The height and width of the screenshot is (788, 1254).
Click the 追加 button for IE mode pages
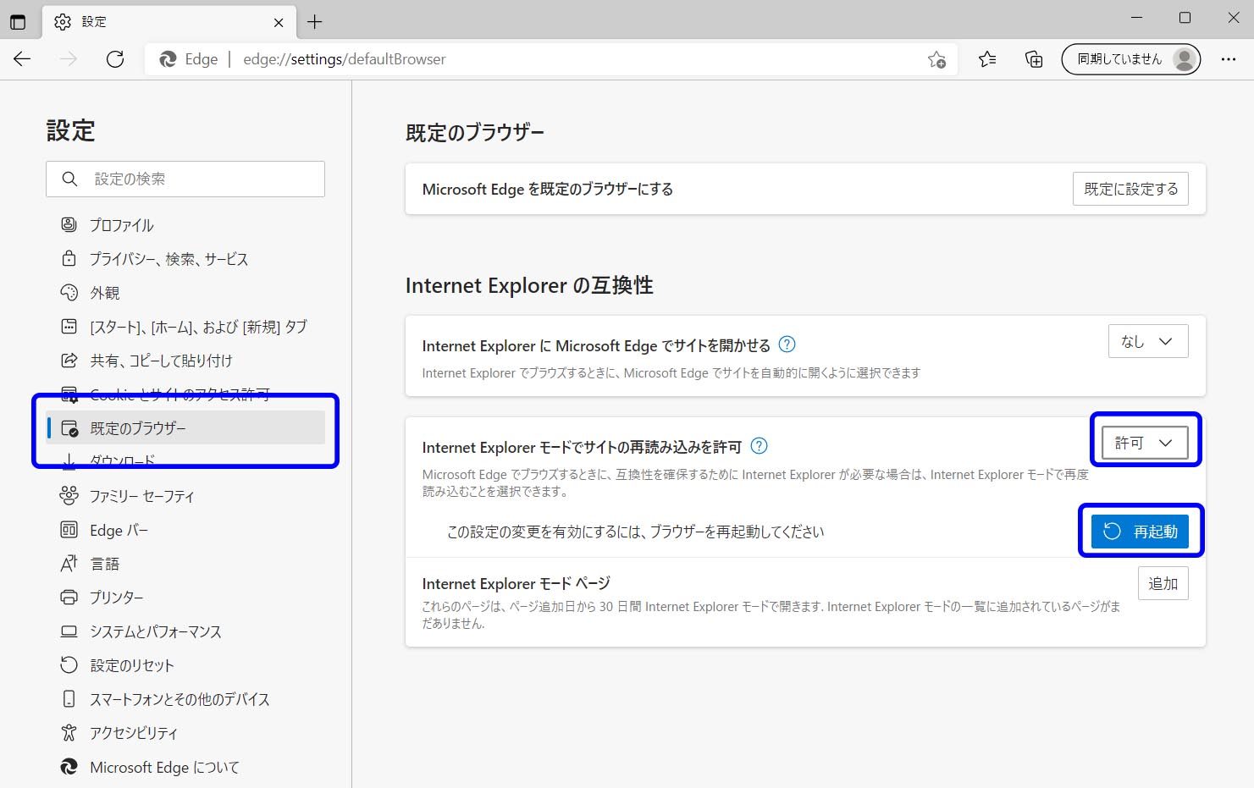point(1163,583)
